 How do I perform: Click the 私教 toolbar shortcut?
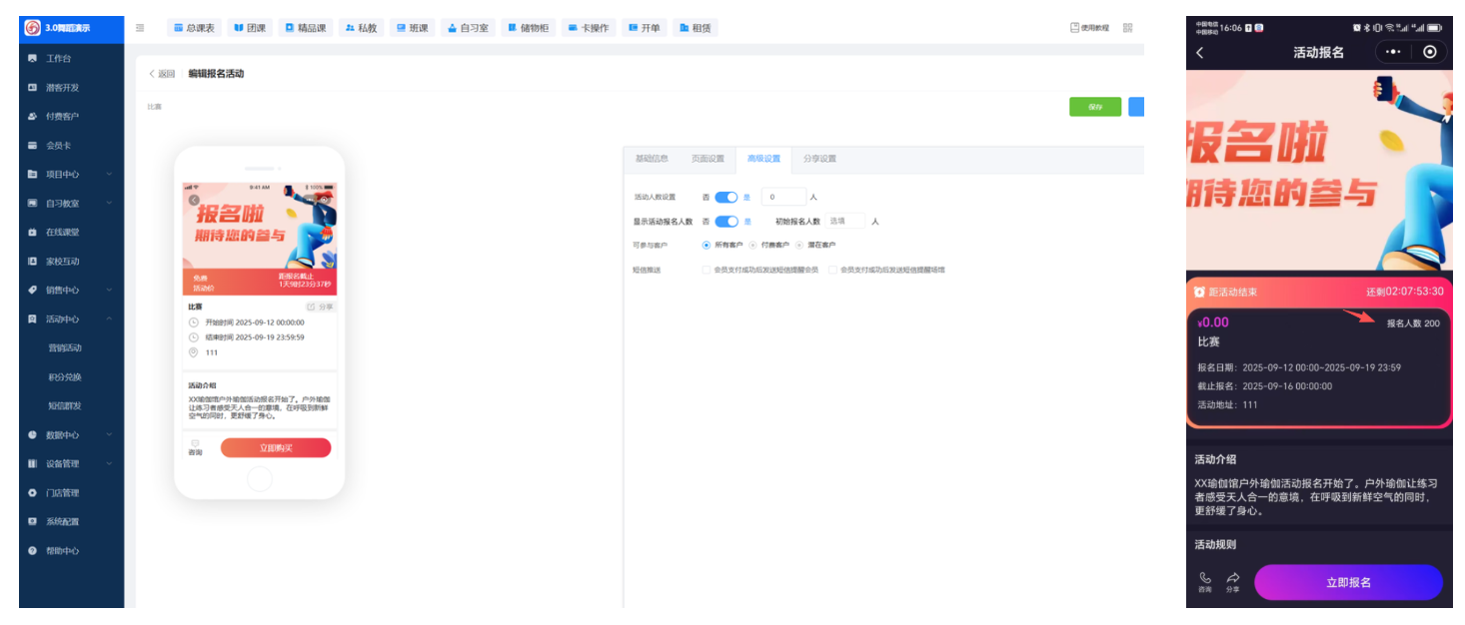click(361, 28)
